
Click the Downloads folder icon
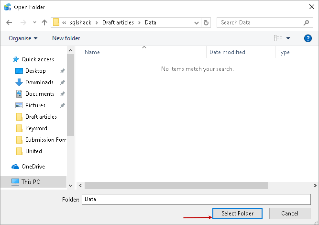click(19, 82)
